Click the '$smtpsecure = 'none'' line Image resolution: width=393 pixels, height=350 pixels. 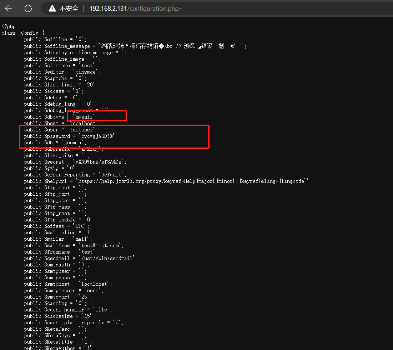pyautogui.click(x=64, y=291)
